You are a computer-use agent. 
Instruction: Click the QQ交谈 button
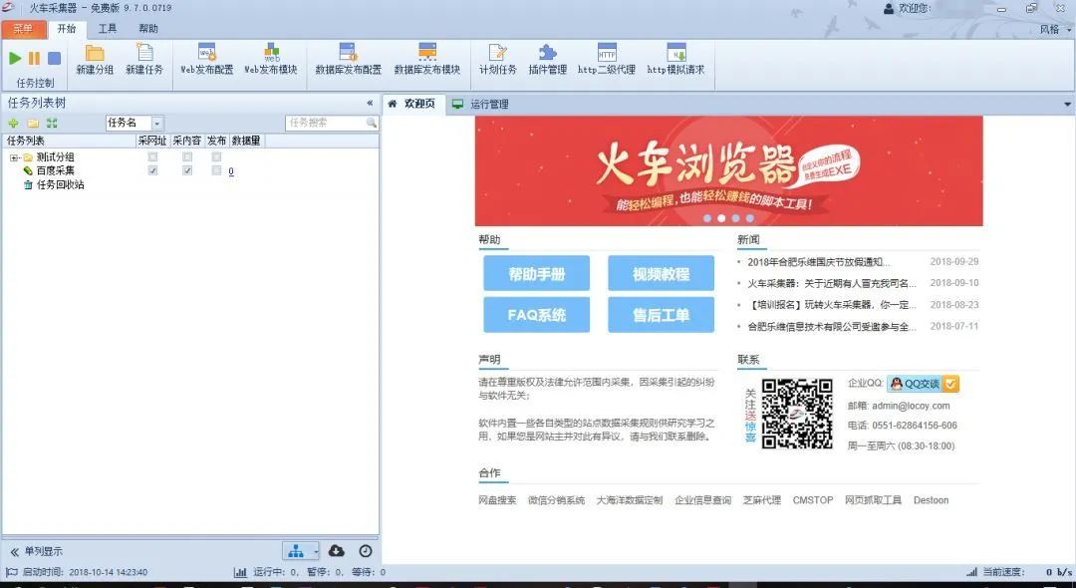click(x=923, y=384)
